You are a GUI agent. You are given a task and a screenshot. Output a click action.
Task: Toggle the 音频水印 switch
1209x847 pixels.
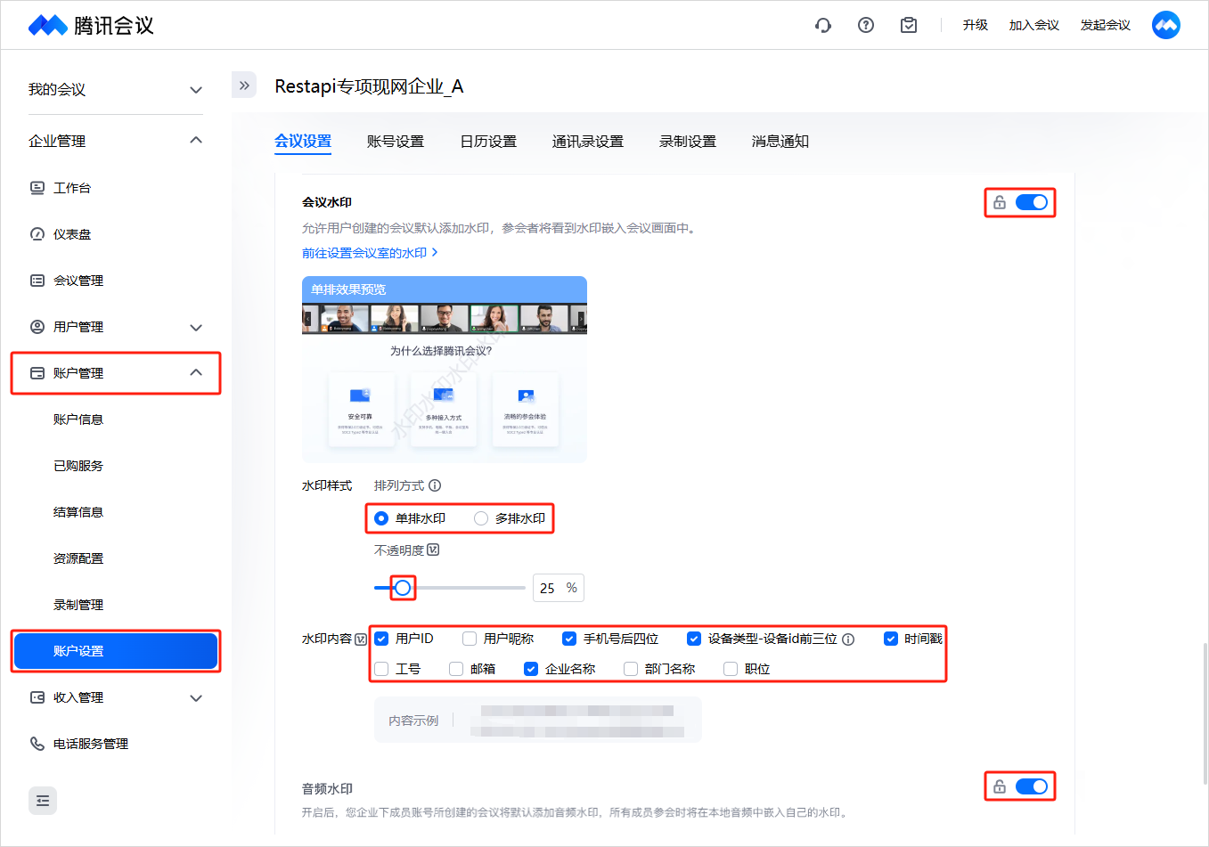pyautogui.click(x=1032, y=786)
